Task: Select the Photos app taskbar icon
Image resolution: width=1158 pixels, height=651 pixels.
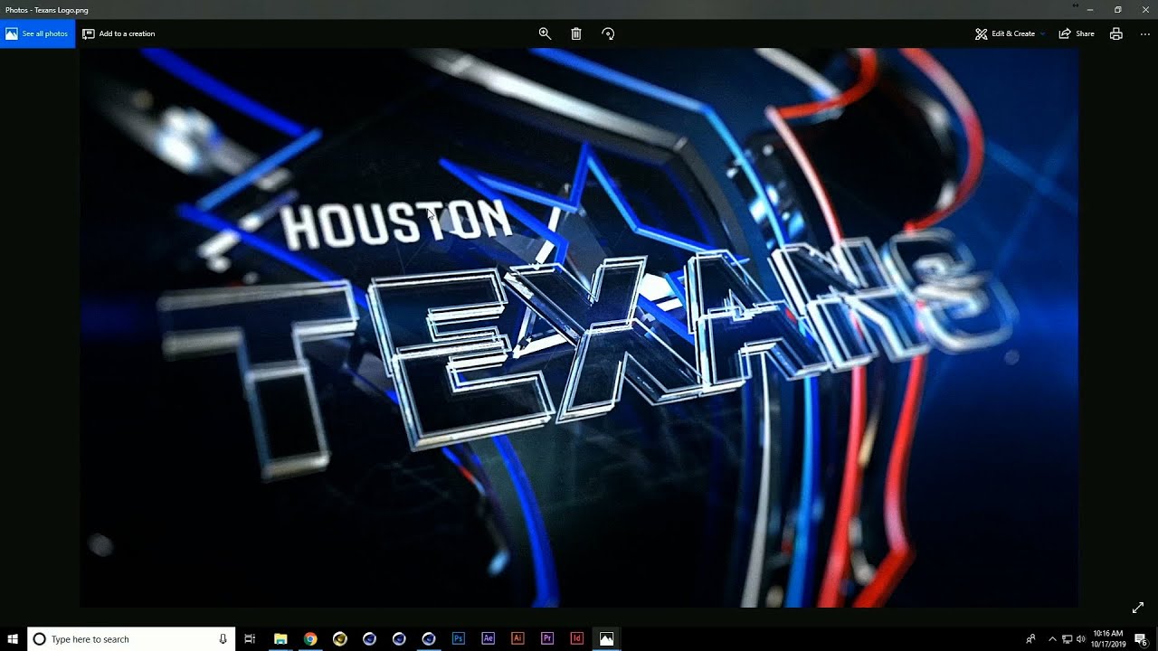Action: (606, 638)
